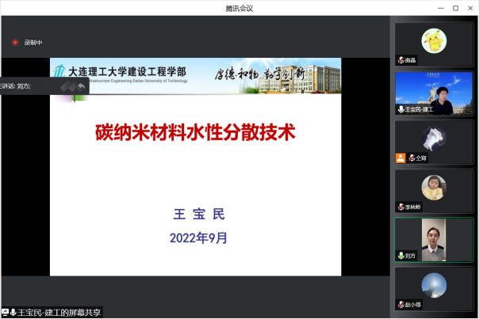Select the sky avatar of 赵小得
The width and height of the screenshot is (479, 319).
coord(434,285)
